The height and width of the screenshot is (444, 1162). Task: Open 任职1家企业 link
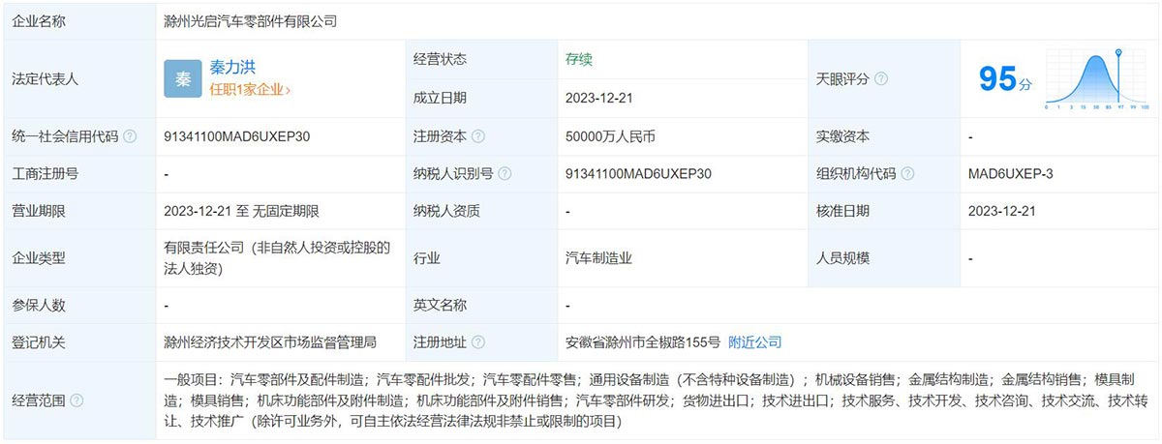(250, 89)
